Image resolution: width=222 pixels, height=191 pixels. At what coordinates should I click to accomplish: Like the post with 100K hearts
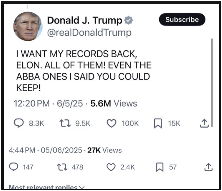tap(111, 123)
